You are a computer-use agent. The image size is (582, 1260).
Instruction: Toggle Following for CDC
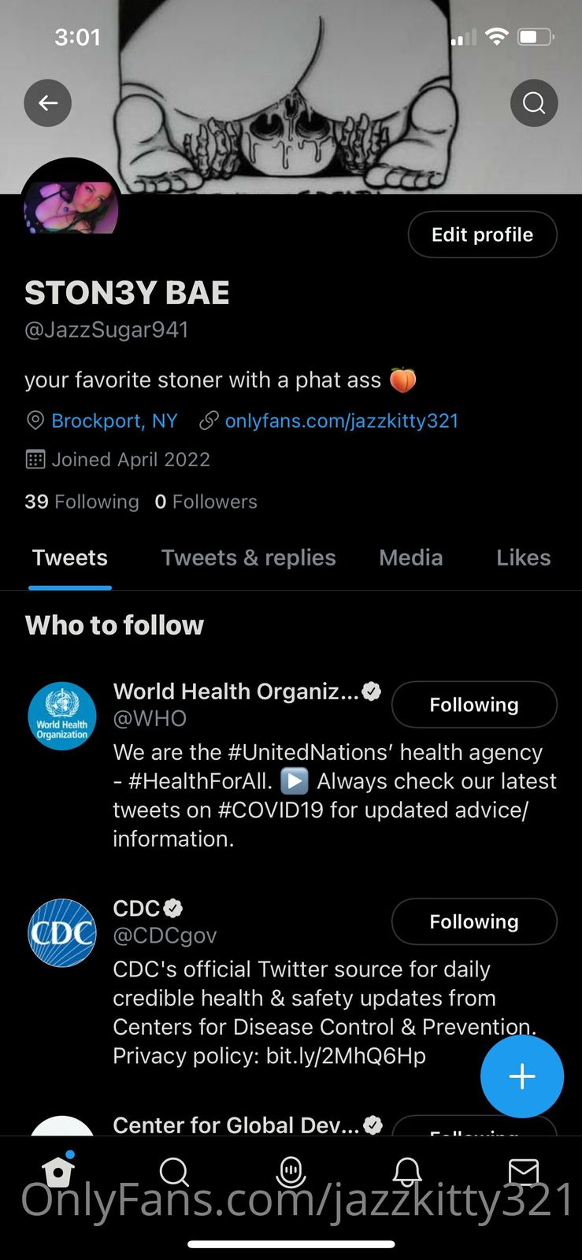coord(474,921)
